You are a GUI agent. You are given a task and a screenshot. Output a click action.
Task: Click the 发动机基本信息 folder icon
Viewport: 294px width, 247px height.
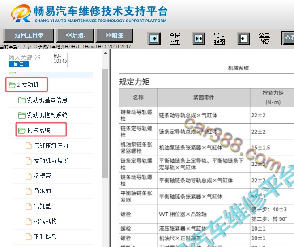(x=22, y=100)
